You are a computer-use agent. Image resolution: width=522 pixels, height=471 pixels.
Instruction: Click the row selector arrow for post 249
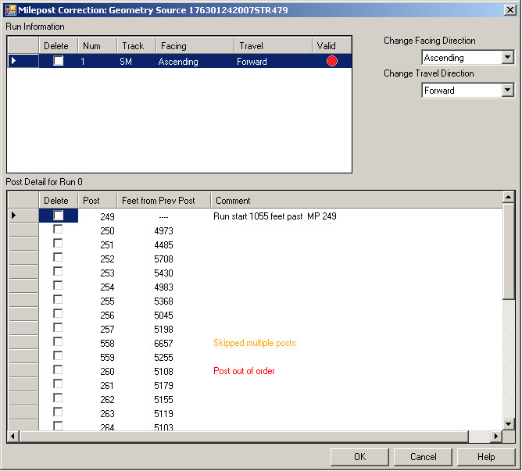pyautogui.click(x=13, y=216)
